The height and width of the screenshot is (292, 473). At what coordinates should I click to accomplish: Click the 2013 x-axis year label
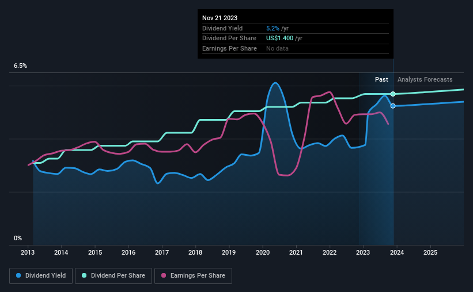28,252
